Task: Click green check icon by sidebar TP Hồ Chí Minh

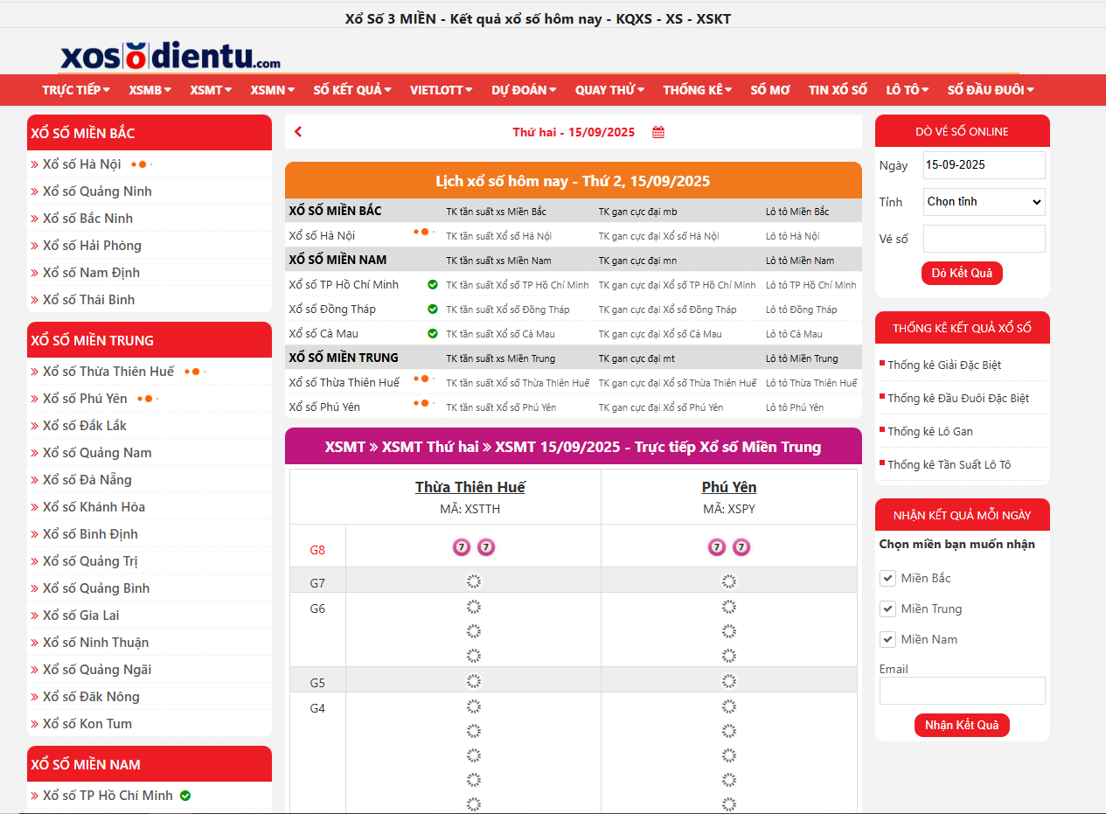Action: click(x=185, y=796)
